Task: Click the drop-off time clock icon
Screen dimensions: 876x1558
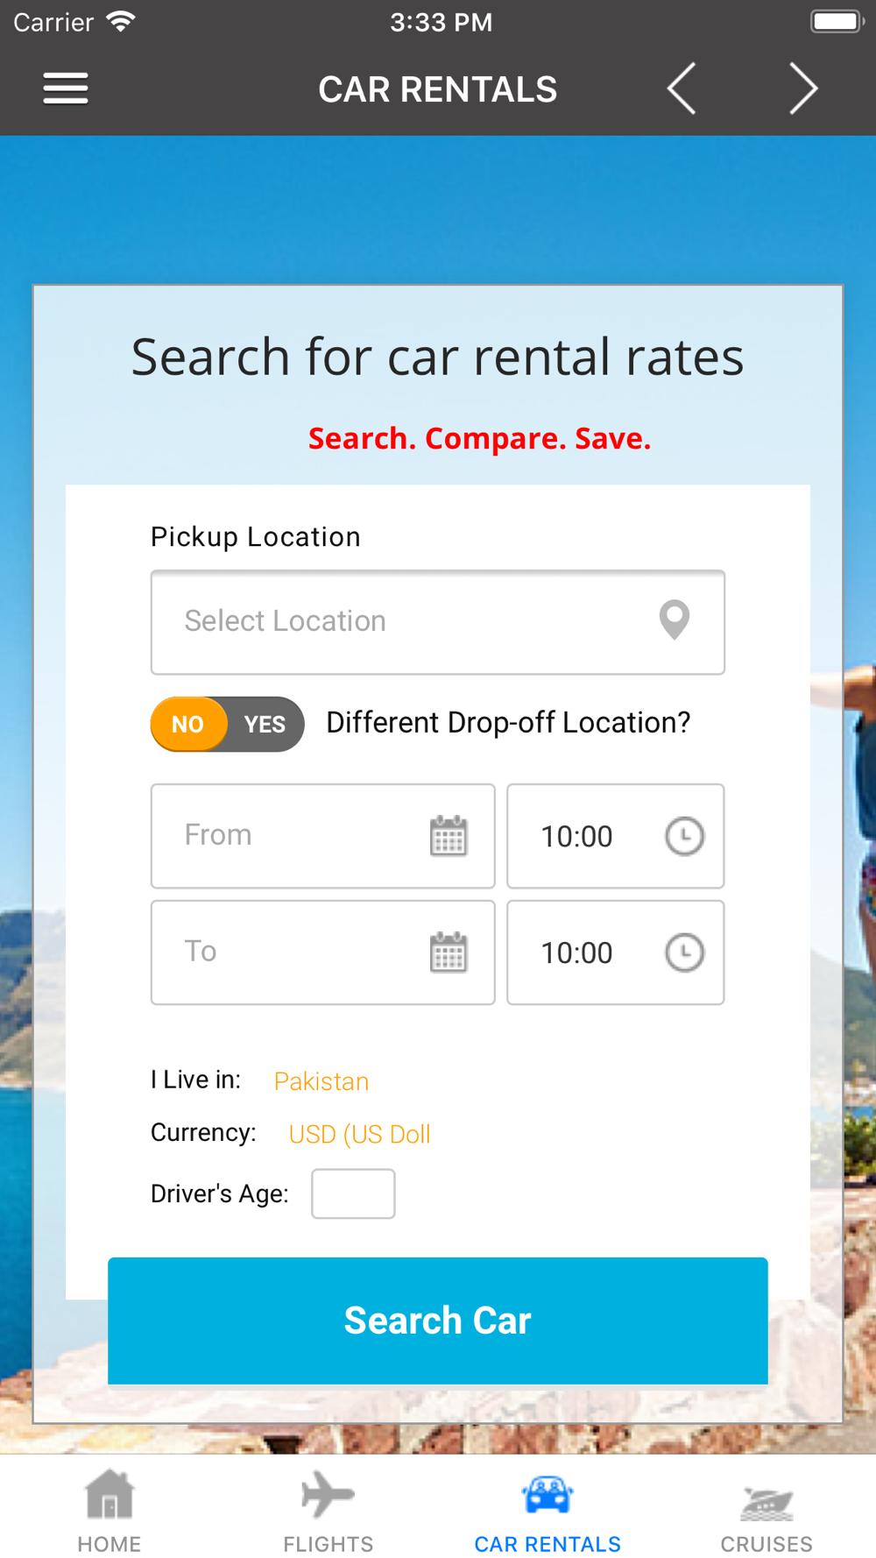Action: coord(684,953)
